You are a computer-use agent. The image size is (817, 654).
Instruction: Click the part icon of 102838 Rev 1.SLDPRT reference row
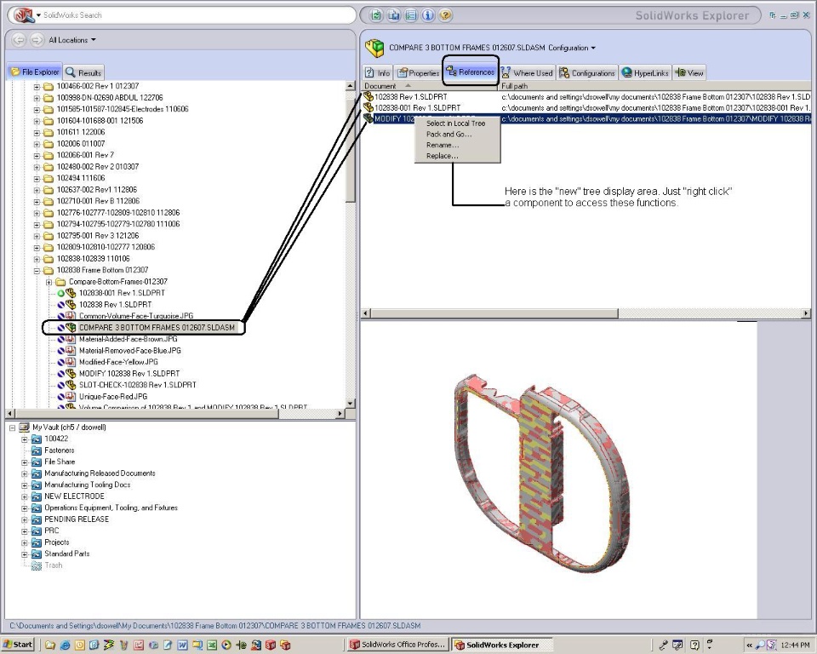[x=369, y=96]
